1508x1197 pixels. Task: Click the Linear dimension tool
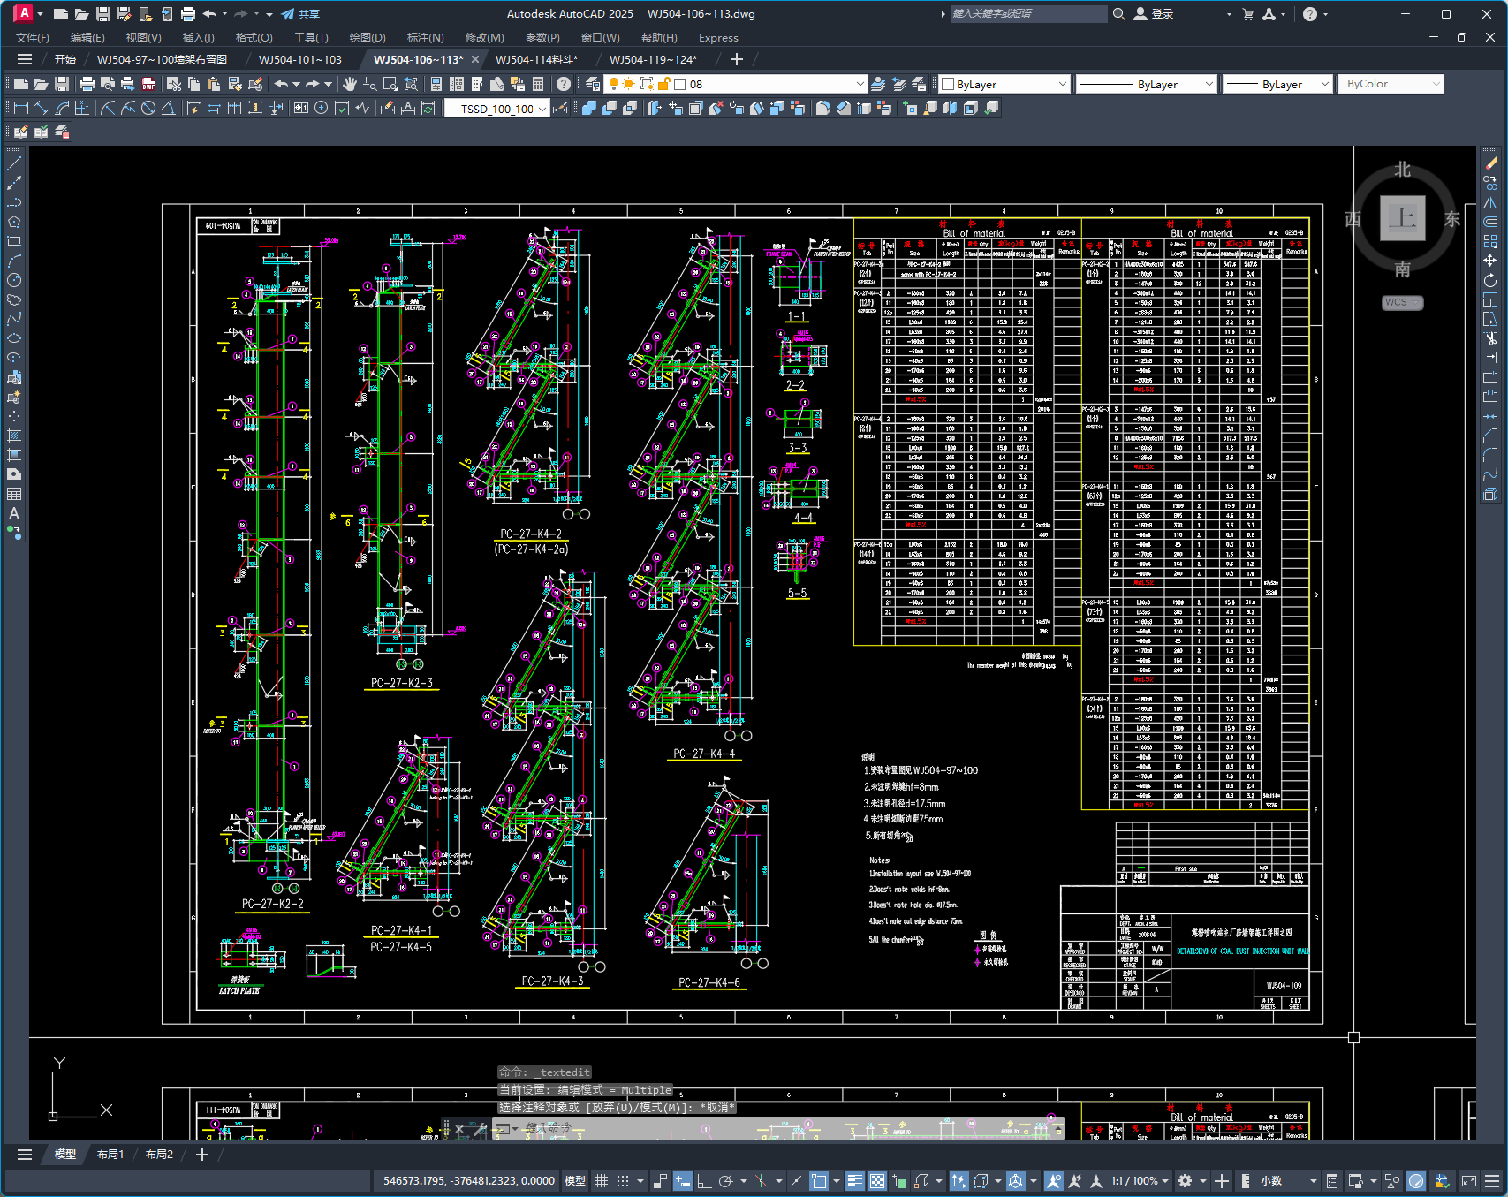pos(21,108)
